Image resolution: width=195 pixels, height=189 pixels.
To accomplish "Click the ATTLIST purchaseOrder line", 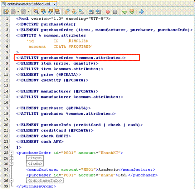I will (x=71, y=58).
